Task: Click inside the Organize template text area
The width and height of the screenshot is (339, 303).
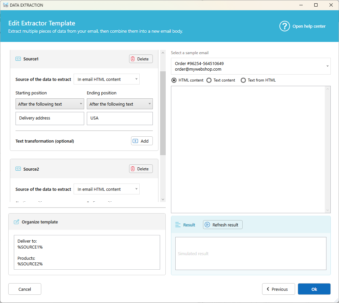Action: tap(87, 252)
